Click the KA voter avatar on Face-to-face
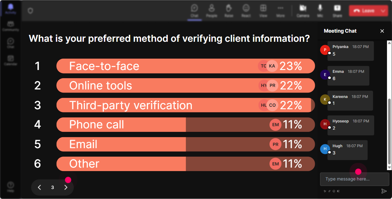 pos(272,66)
